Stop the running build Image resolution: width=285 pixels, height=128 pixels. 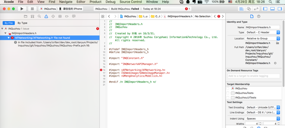click(32, 9)
